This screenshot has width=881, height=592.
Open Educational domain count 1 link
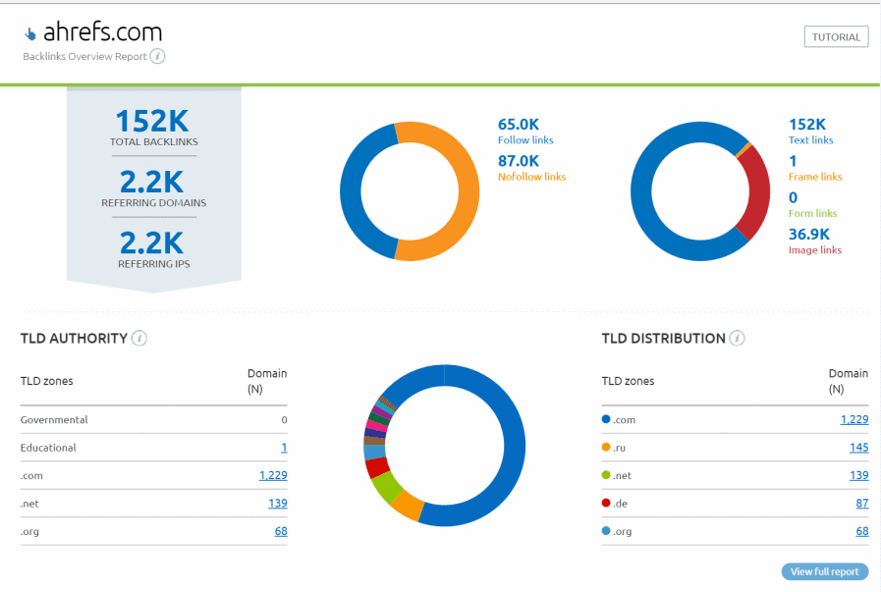tap(284, 448)
